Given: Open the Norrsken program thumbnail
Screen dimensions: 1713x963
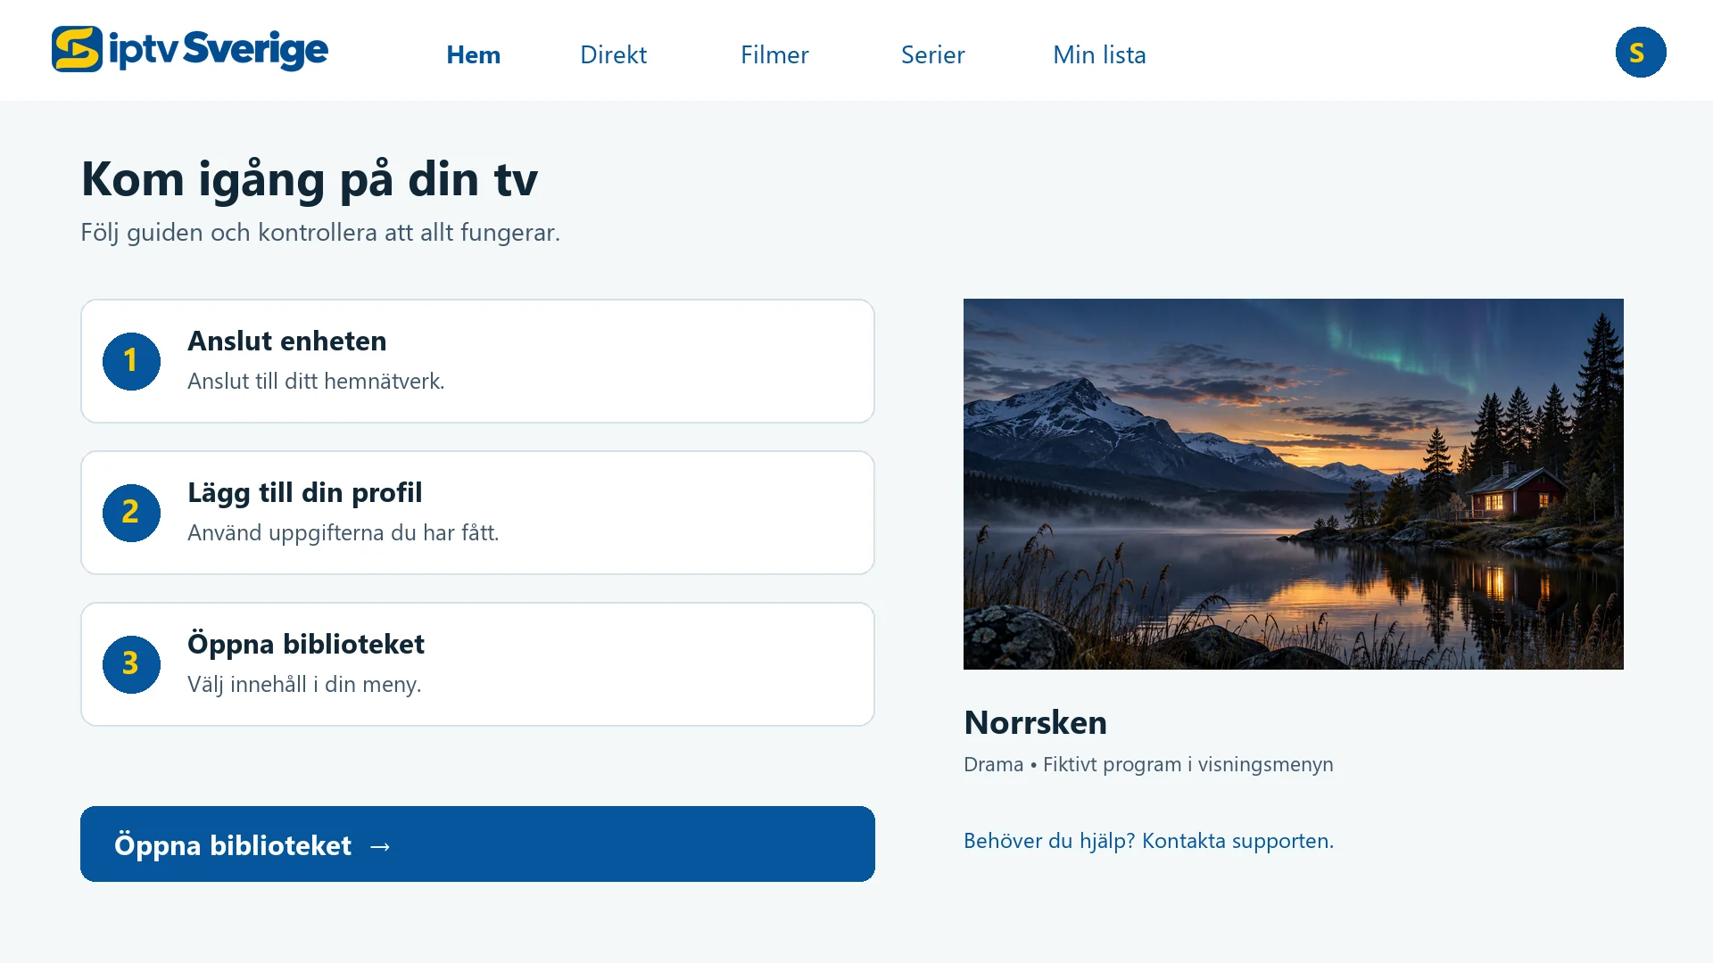Looking at the screenshot, I should click(x=1294, y=484).
